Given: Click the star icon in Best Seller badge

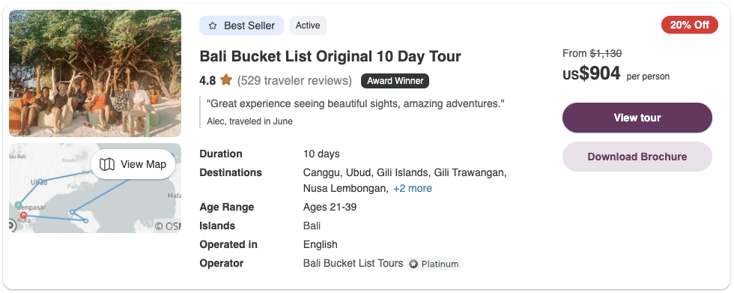Looking at the screenshot, I should (213, 25).
